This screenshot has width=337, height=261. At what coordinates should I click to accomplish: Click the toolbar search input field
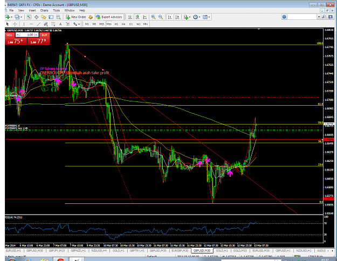coord(302,17)
